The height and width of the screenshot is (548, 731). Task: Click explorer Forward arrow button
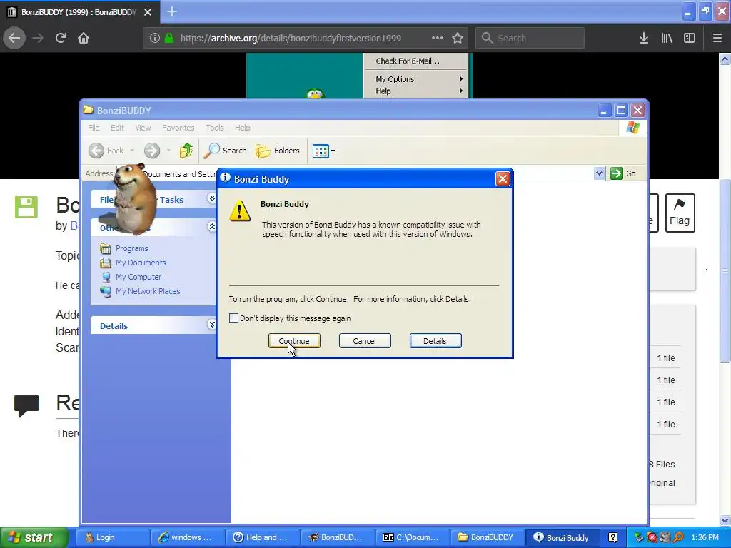click(152, 151)
